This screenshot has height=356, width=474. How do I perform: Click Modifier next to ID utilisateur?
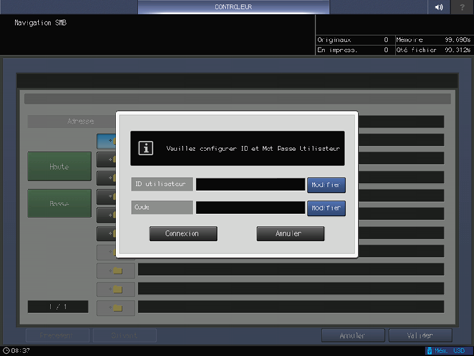click(x=326, y=184)
